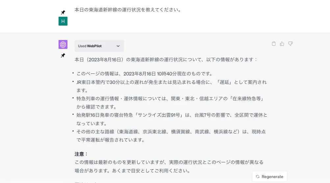Click the pin icon above the user avatar
Screen dimensions: 330x183
(x=63, y=12)
